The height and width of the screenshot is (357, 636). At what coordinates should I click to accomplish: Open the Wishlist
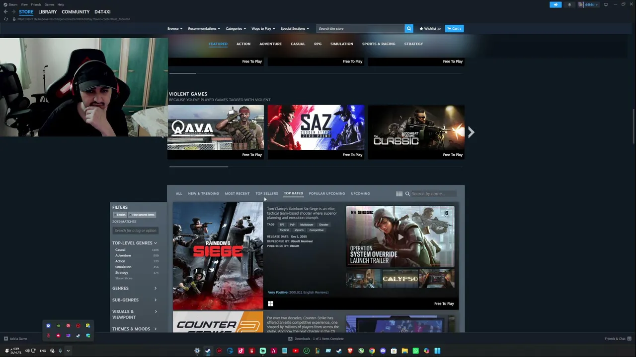430,28
